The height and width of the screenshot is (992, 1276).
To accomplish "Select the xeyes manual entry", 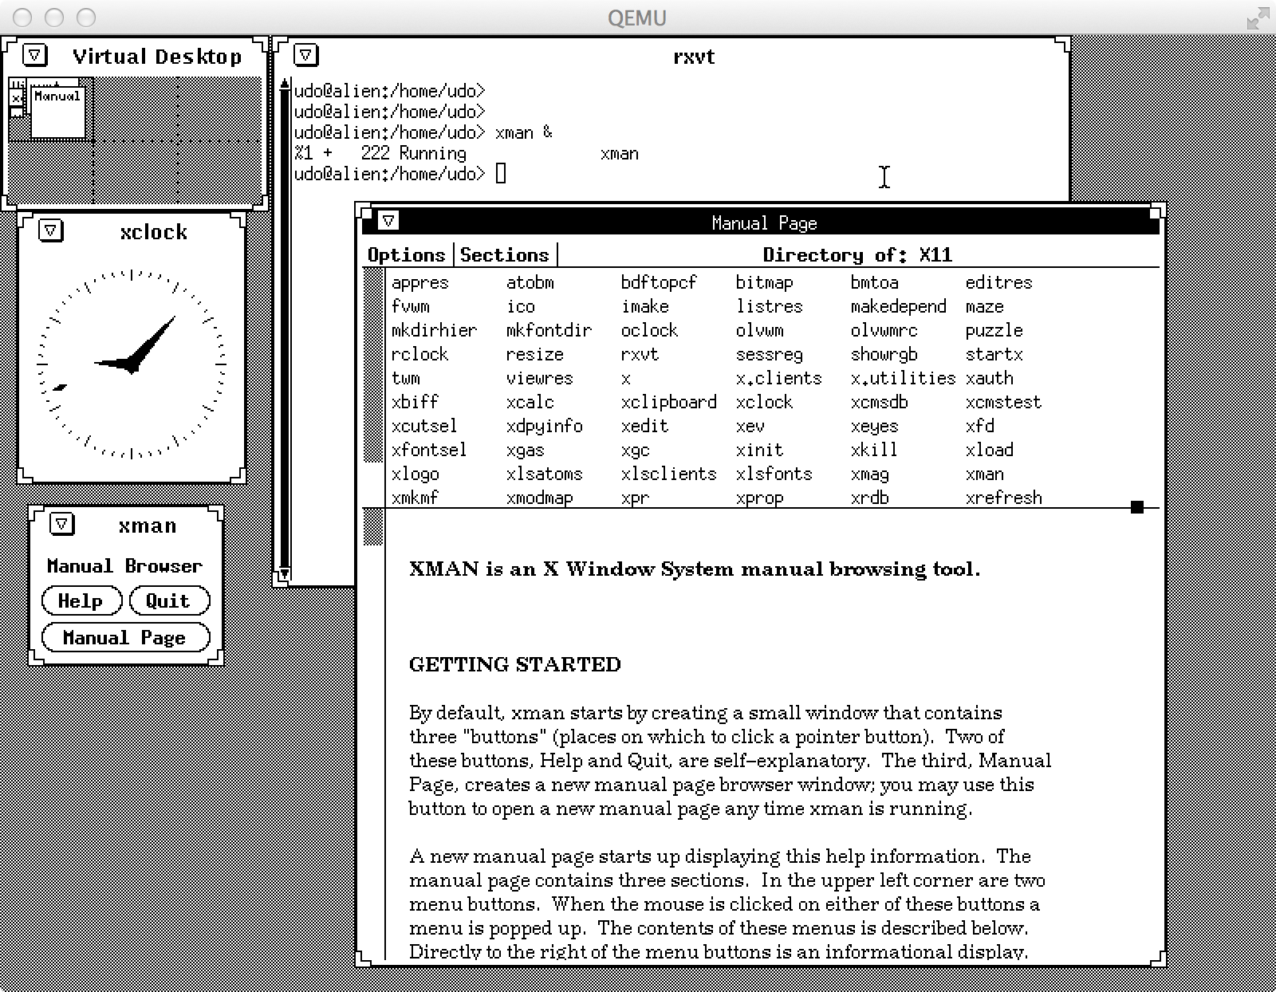I will coord(876,426).
